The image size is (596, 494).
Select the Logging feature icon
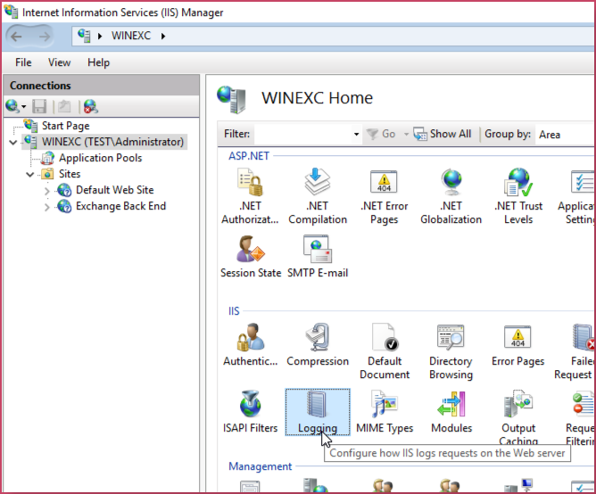318,412
